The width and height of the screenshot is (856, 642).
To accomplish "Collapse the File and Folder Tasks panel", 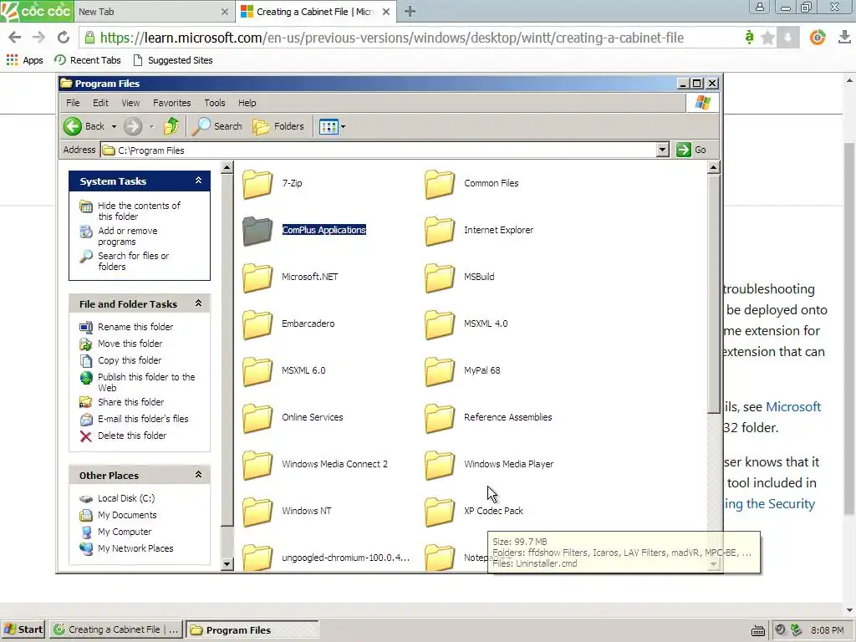I will 199,303.
